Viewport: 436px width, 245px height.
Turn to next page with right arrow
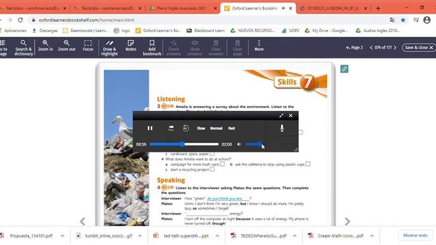(x=347, y=221)
